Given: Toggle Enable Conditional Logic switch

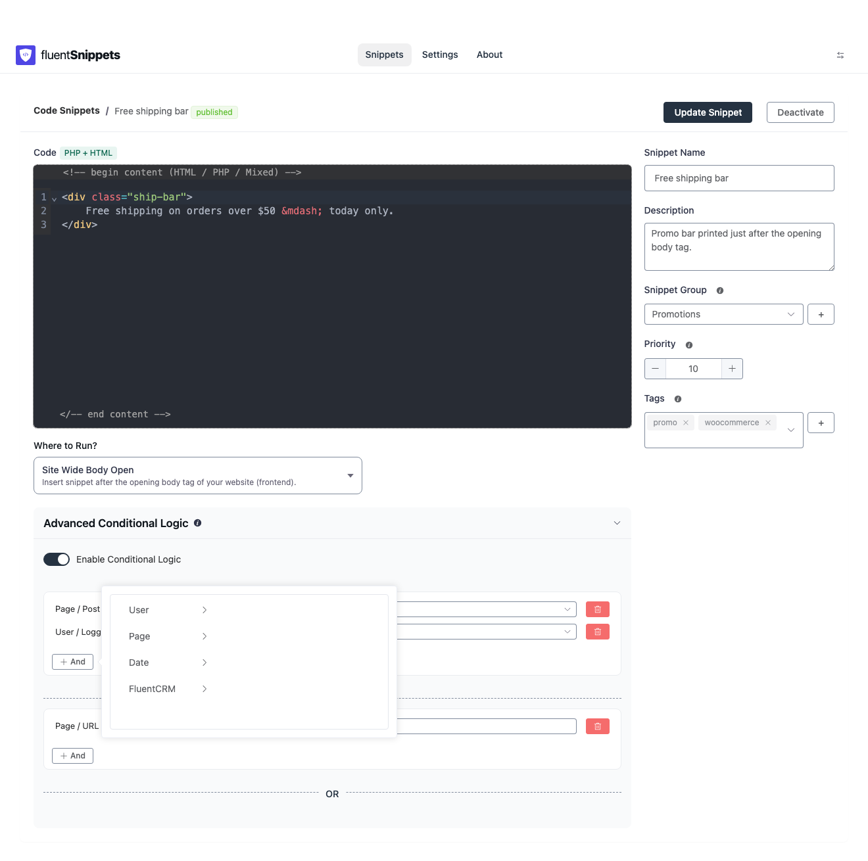Looking at the screenshot, I should pos(57,559).
